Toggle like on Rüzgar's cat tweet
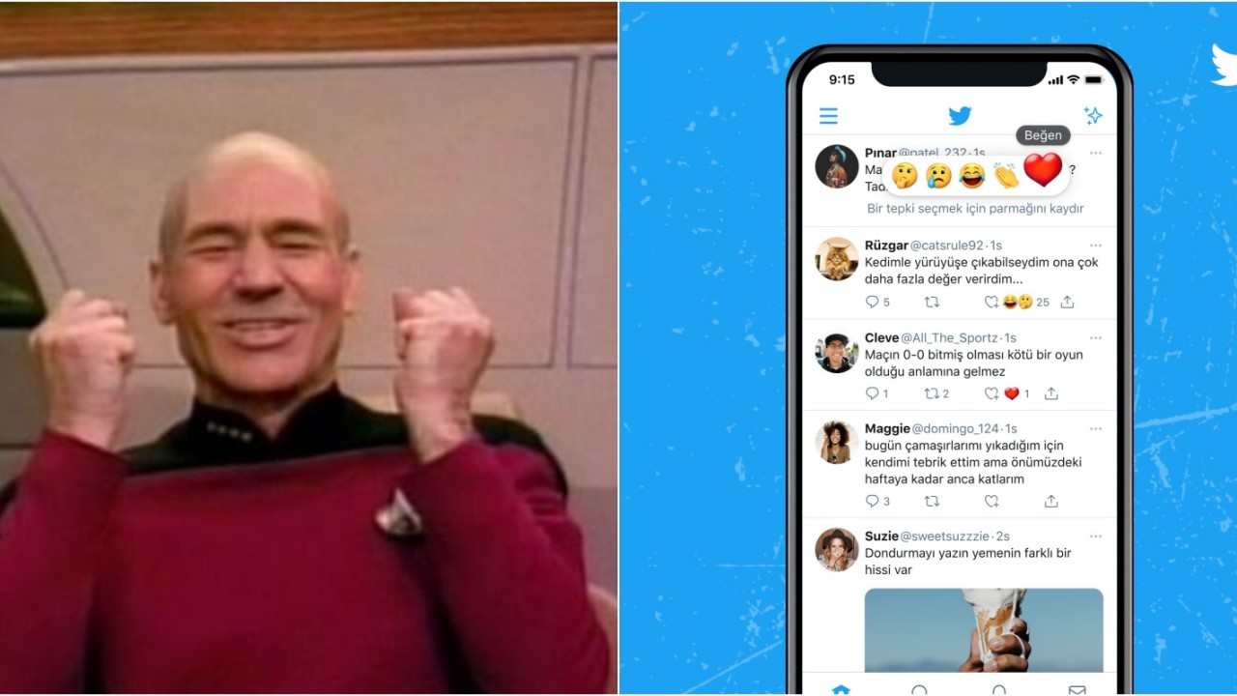 pyautogui.click(x=992, y=302)
